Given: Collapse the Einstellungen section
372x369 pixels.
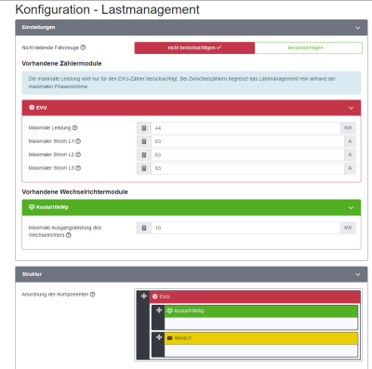Looking at the screenshot, I should (358, 28).
